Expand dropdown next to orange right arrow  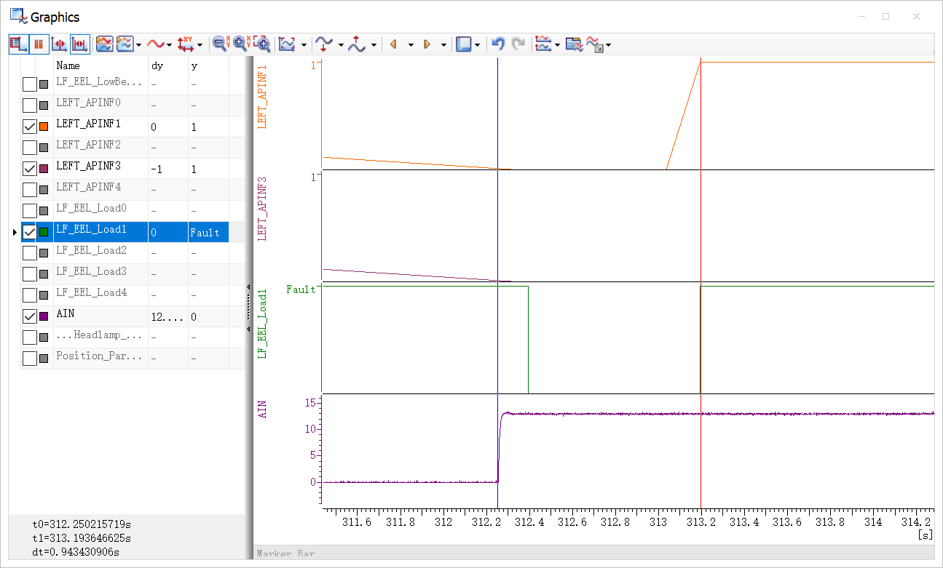coord(443,45)
